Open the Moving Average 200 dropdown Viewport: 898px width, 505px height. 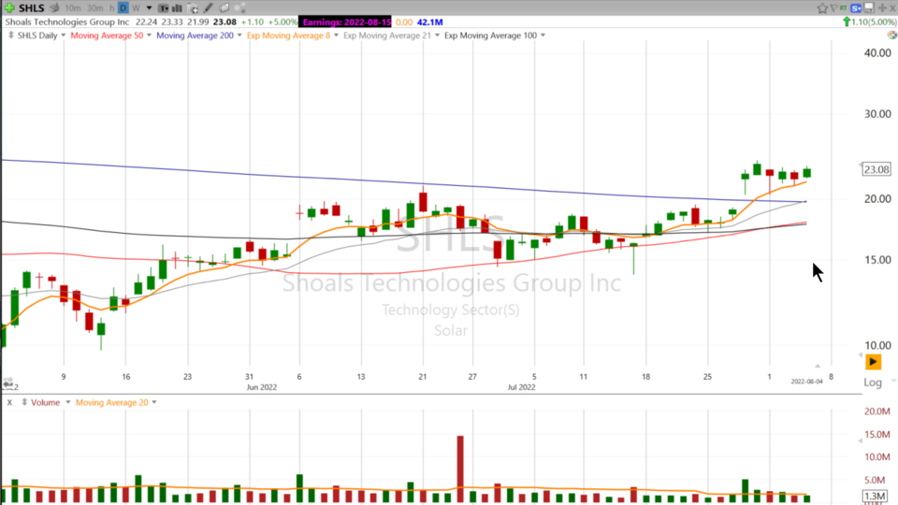tap(239, 36)
